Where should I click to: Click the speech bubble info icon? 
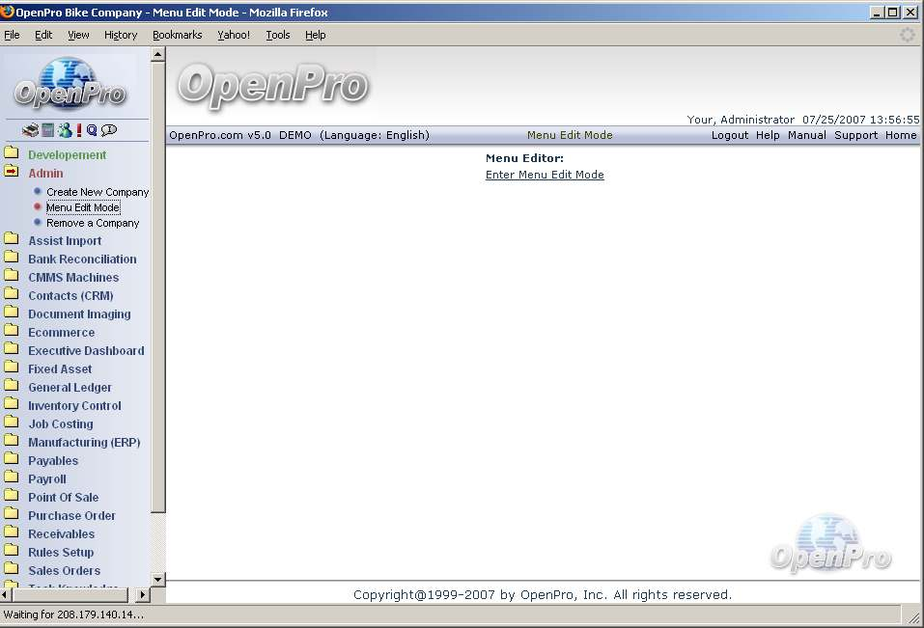109,130
